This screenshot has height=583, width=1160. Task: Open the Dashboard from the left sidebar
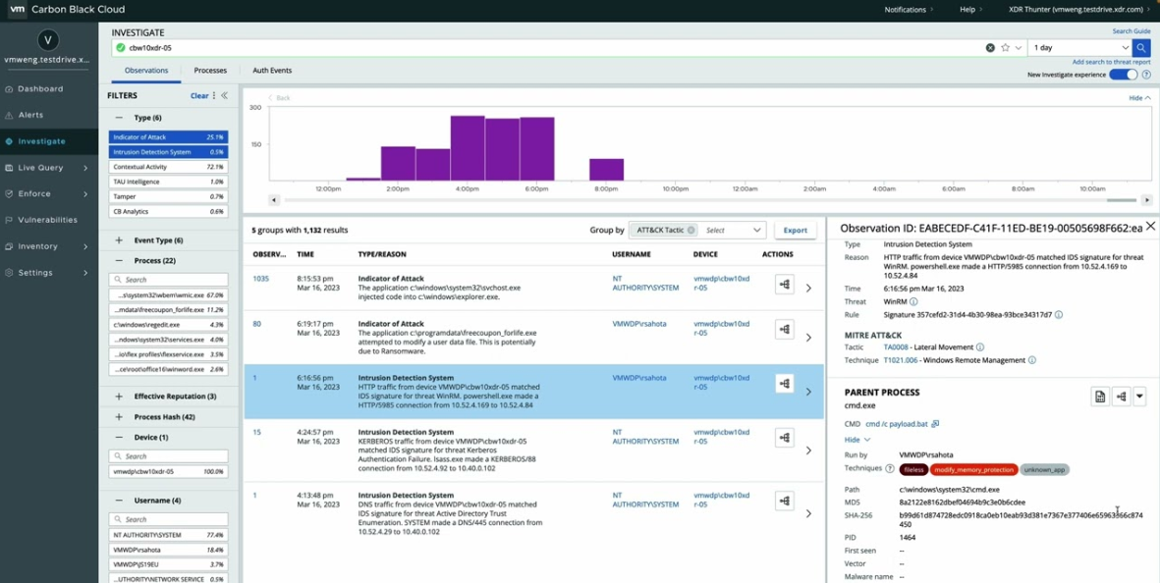[44, 88]
